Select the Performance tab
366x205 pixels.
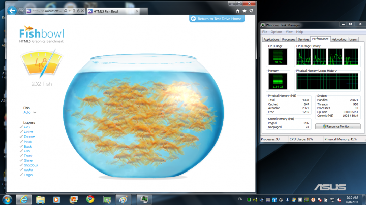(x=320, y=39)
